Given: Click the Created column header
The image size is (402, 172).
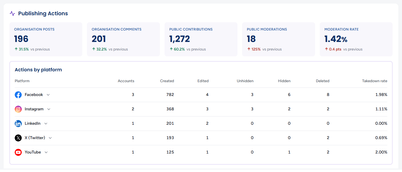Looking at the screenshot, I should click(x=167, y=81).
